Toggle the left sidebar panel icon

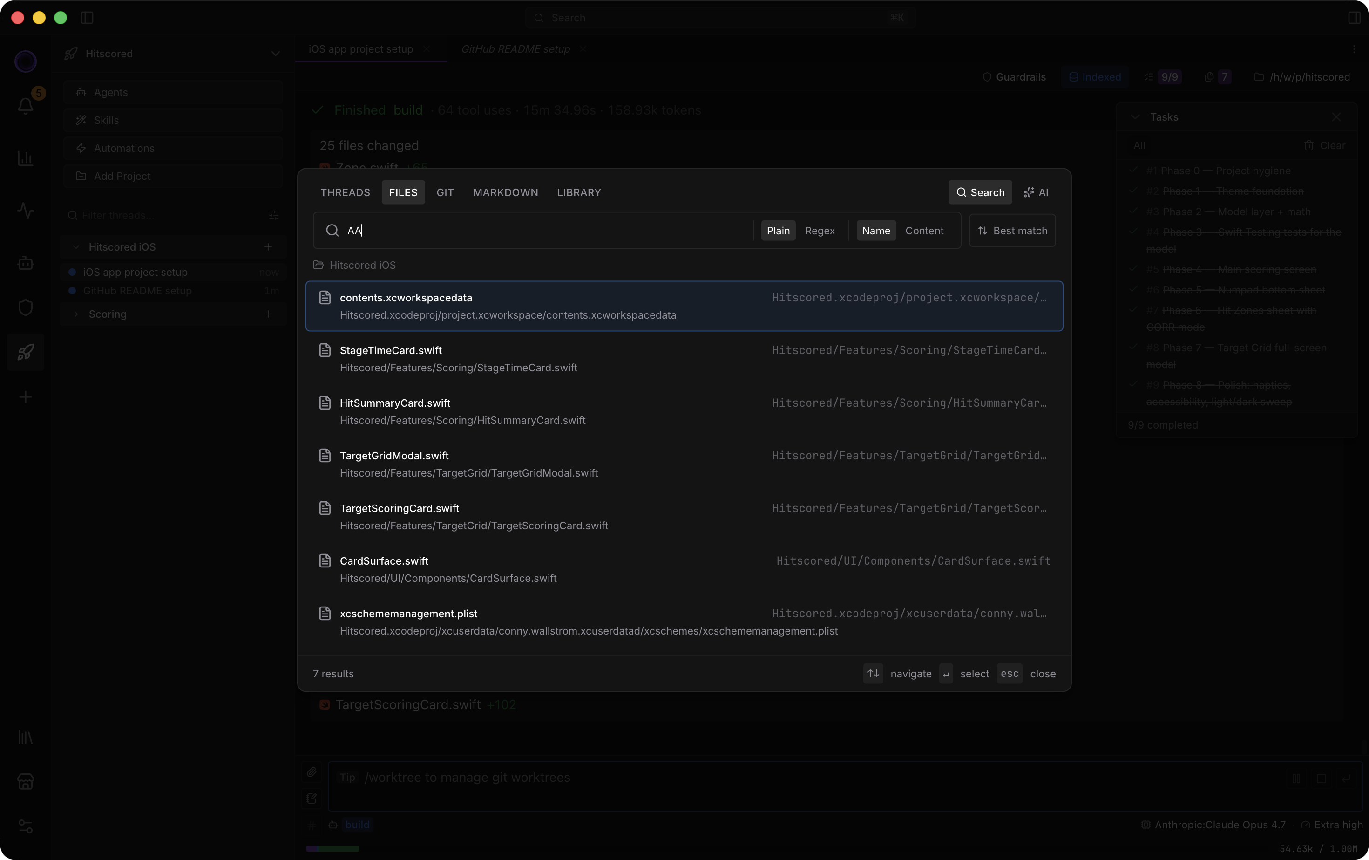coord(87,18)
